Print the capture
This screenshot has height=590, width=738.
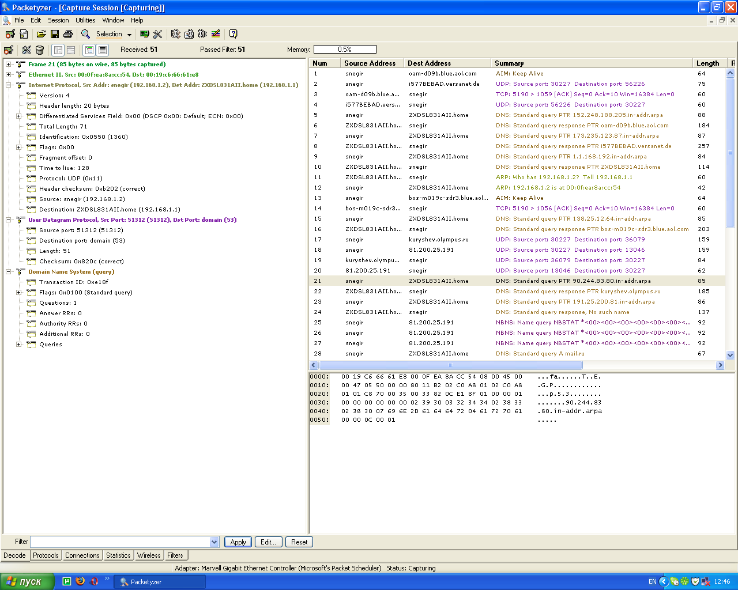click(67, 34)
